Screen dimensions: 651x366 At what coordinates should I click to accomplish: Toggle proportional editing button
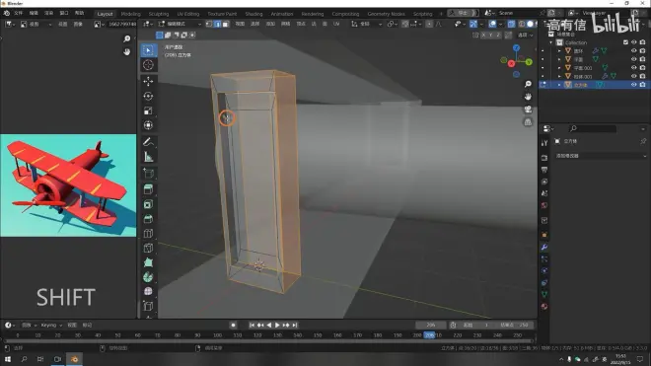click(429, 24)
